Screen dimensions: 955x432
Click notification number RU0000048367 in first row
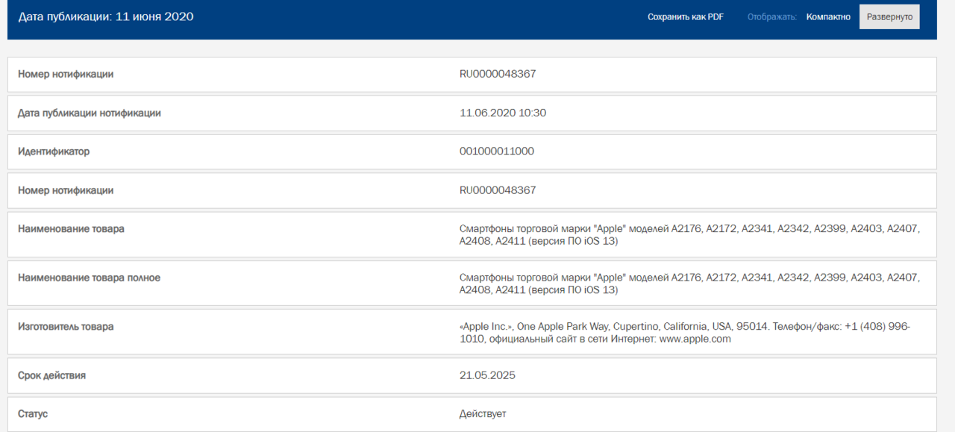point(498,74)
